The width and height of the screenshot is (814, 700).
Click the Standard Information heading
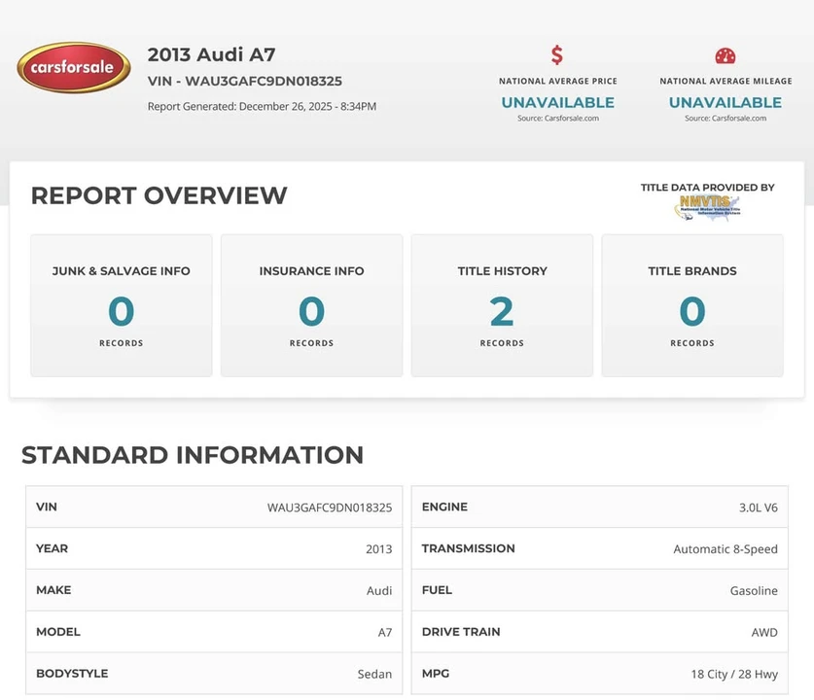tap(193, 455)
